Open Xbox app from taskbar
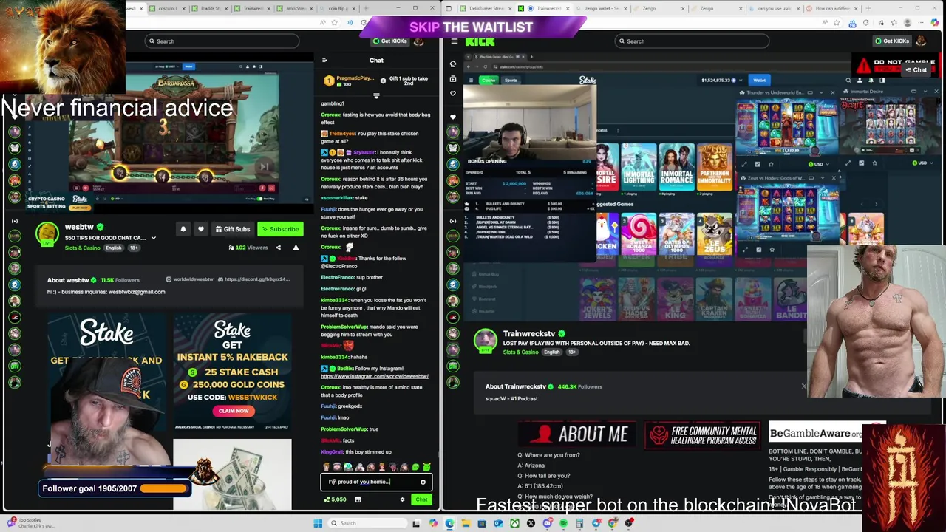 click(514, 523)
